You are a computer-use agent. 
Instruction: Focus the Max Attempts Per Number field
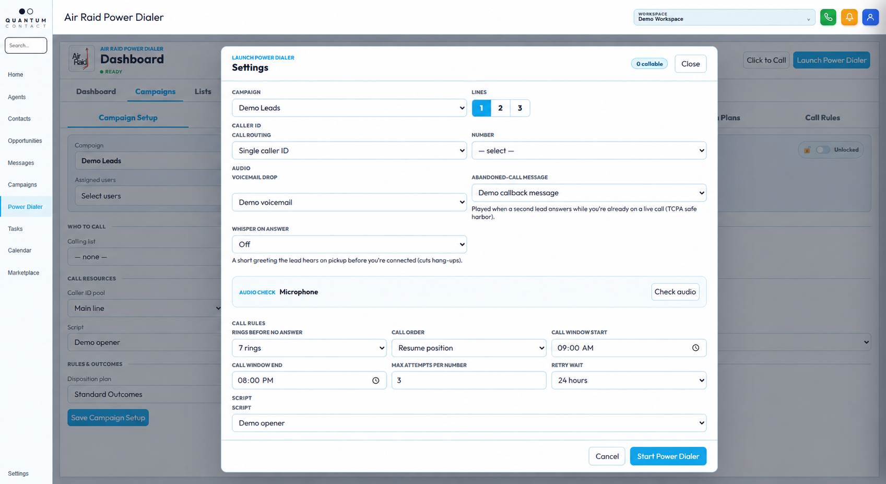[x=469, y=380]
